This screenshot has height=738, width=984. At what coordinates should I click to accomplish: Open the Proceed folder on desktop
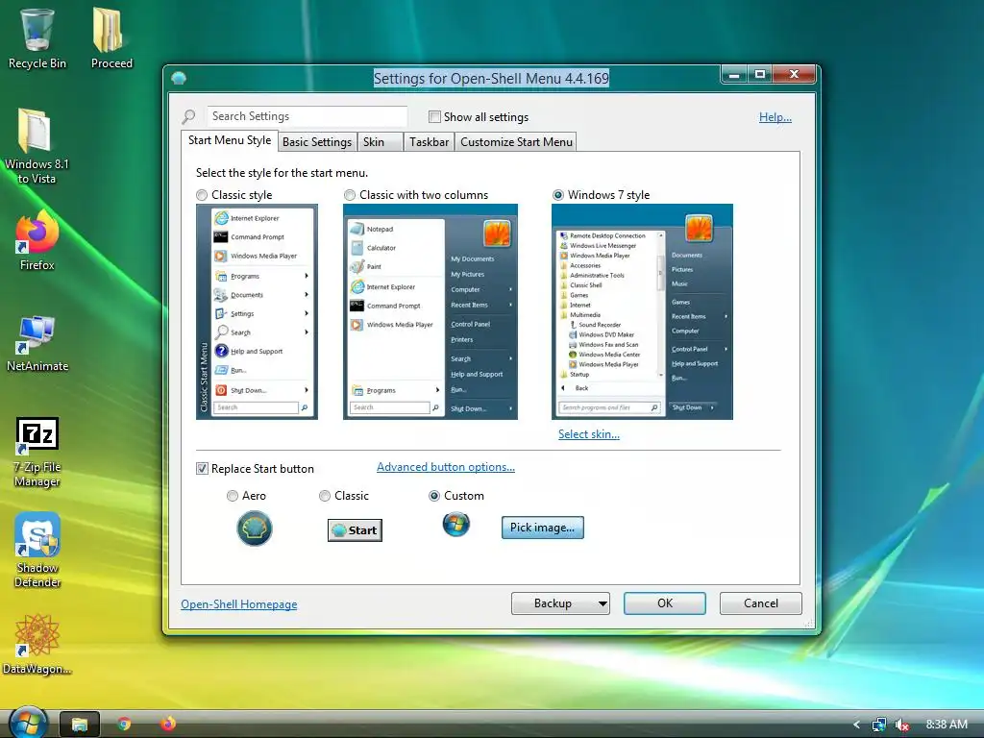point(111,37)
